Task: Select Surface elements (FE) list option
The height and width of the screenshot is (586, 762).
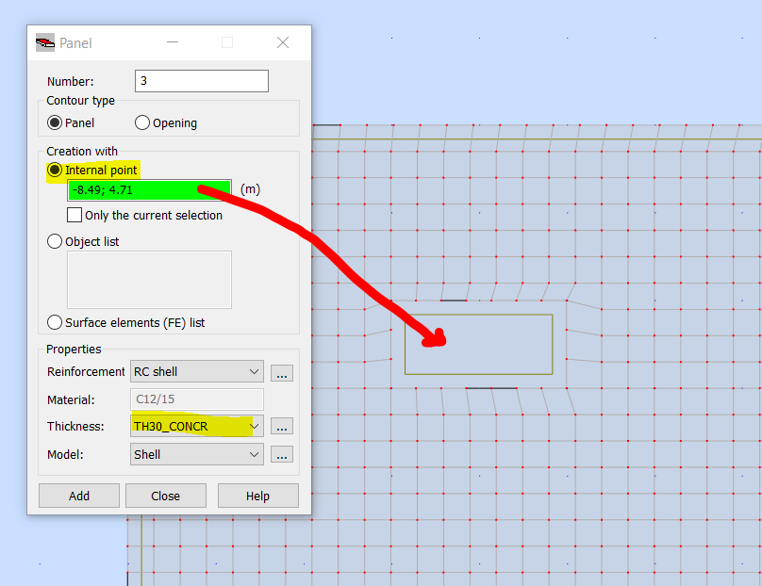Action: (x=55, y=322)
